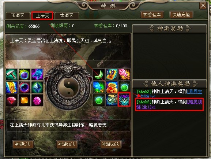The height and width of the screenshot is (159, 211).
Task: Select the highlighted purple armor icon
Action: tap(124, 100)
